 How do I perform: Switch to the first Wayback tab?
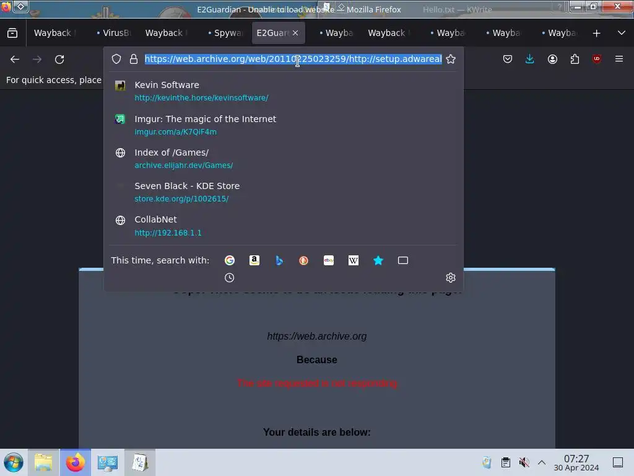pyautogui.click(x=54, y=33)
